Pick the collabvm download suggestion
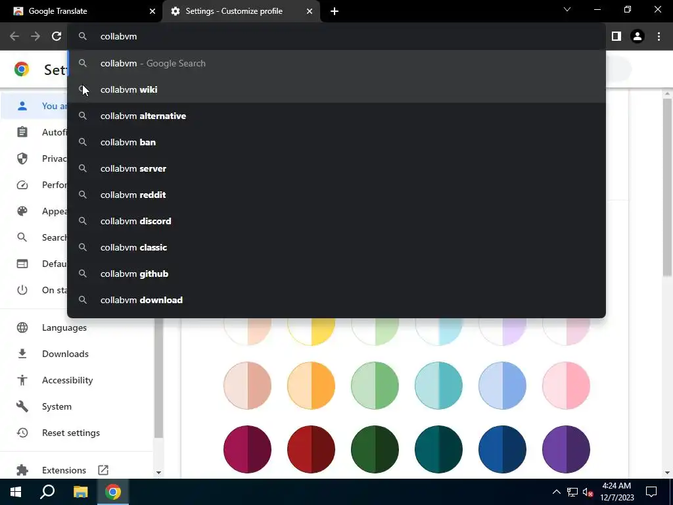Image resolution: width=673 pixels, height=505 pixels. [336, 300]
